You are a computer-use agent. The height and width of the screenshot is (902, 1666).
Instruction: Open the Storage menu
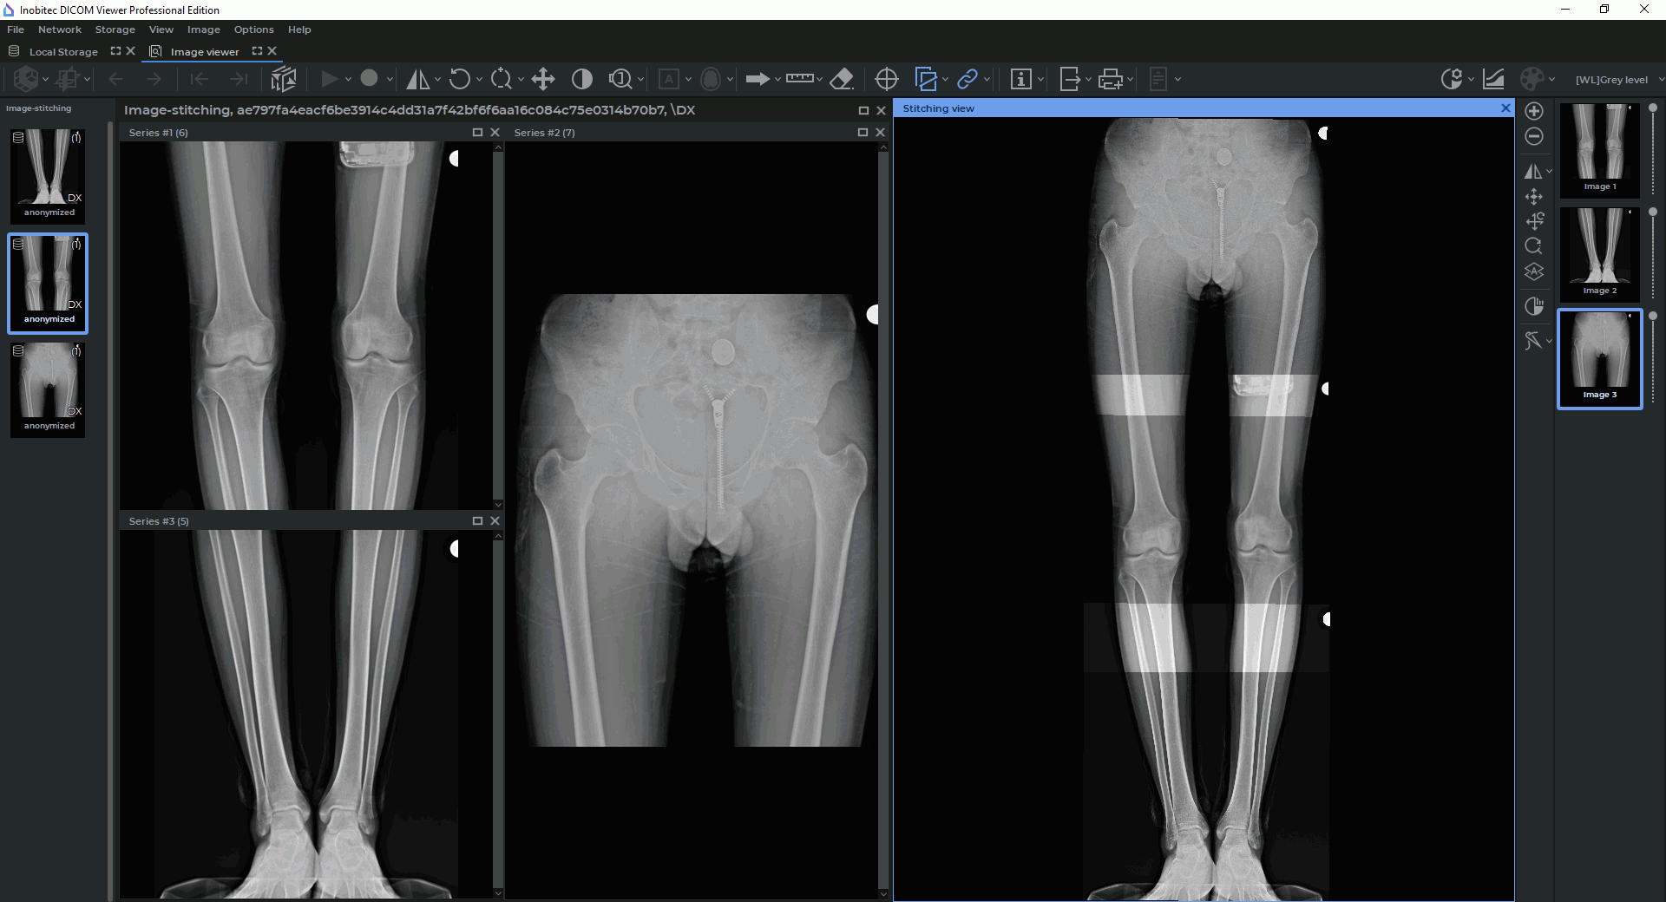115,29
